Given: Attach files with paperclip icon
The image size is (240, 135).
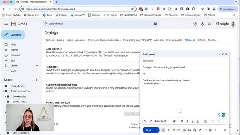Looking at the screenshot, I should [x=168, y=130].
